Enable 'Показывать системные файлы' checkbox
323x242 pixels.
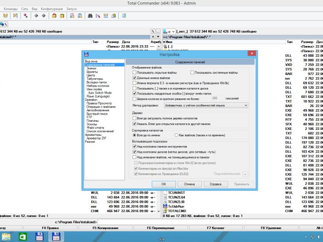point(192,73)
